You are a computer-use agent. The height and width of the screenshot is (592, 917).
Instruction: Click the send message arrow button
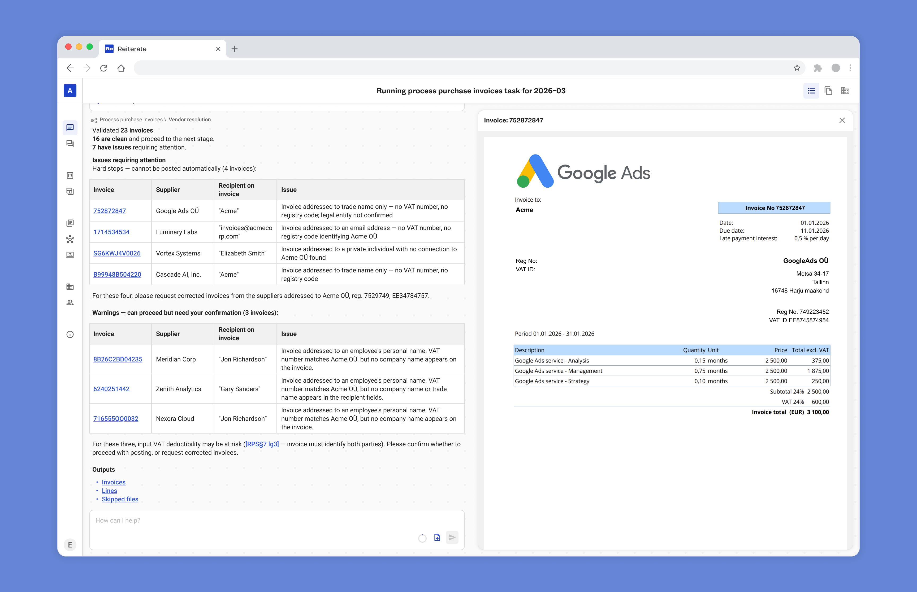(452, 537)
